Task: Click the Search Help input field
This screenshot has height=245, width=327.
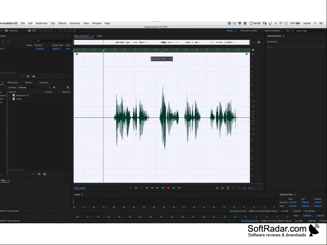Action: point(308,31)
